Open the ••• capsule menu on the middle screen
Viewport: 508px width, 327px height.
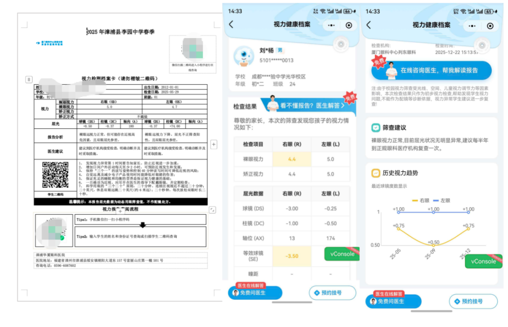(x=331, y=25)
